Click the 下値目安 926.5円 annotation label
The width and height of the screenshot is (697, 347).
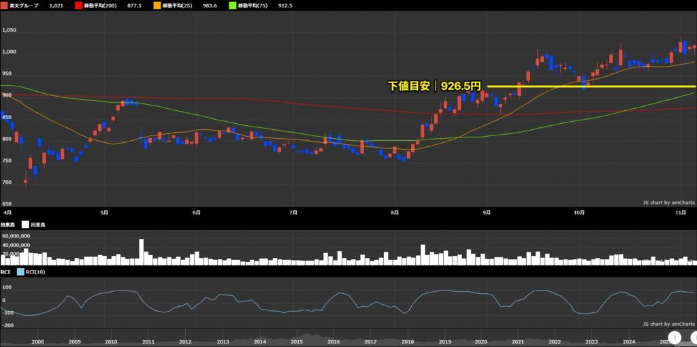434,86
